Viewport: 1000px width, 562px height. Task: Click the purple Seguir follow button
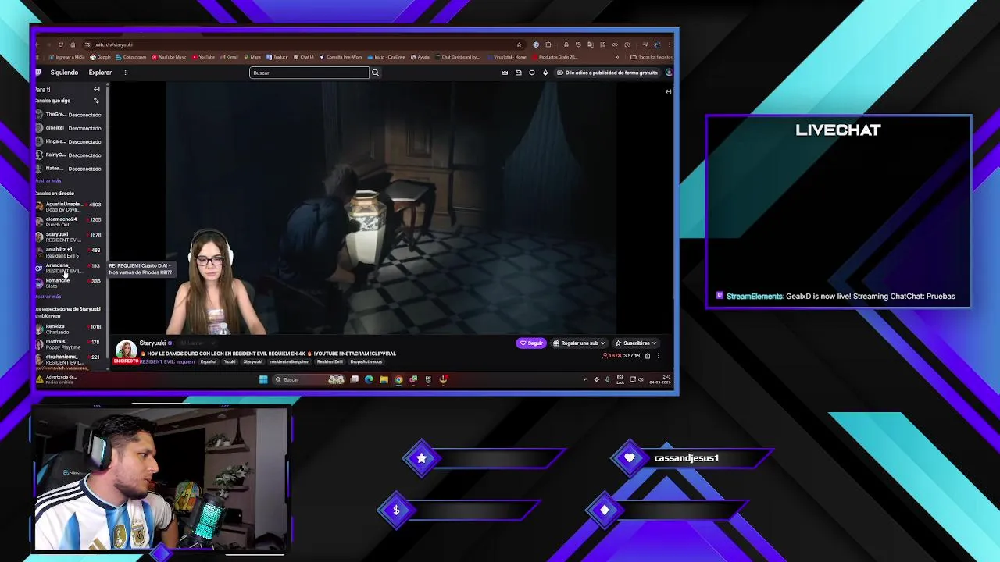coord(531,343)
